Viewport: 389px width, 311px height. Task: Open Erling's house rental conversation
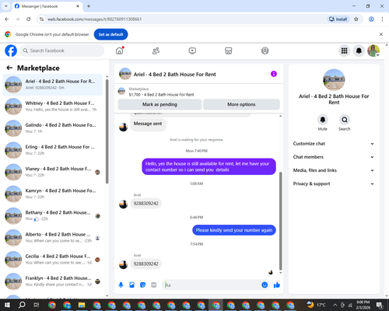(x=53, y=150)
